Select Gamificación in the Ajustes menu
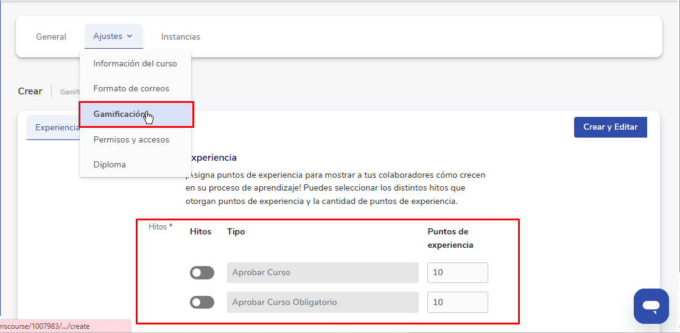Viewport: 680px width, 333px height. 120,114
